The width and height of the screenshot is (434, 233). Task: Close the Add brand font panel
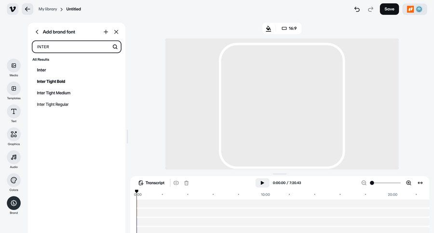click(116, 32)
